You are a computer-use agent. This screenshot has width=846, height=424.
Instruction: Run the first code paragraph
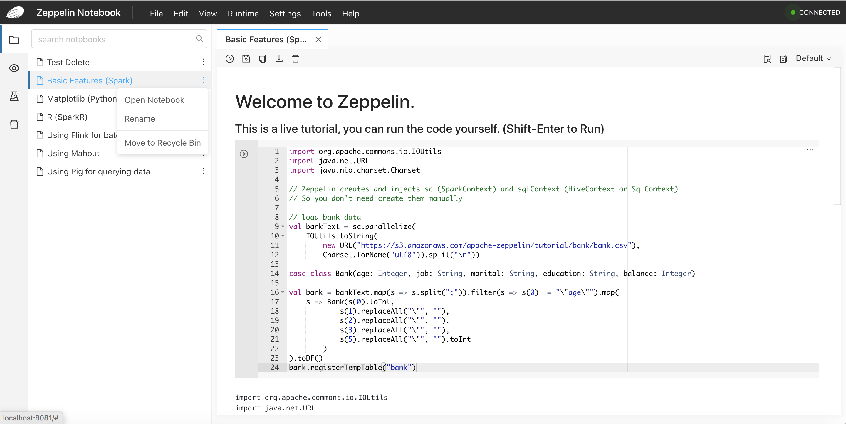tap(244, 154)
